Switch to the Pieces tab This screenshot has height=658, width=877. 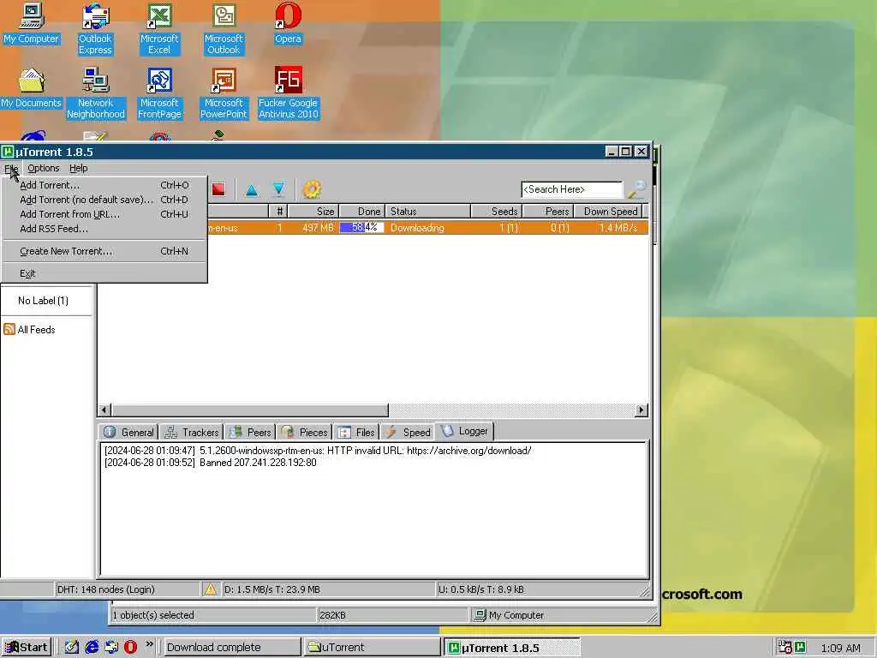pos(304,432)
